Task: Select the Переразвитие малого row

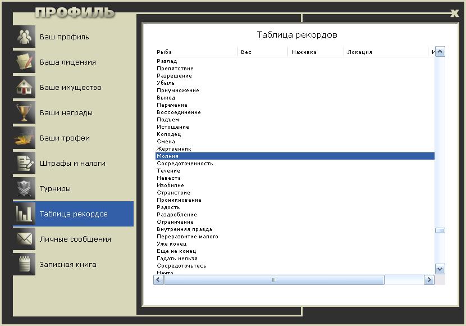Action: click(x=295, y=237)
